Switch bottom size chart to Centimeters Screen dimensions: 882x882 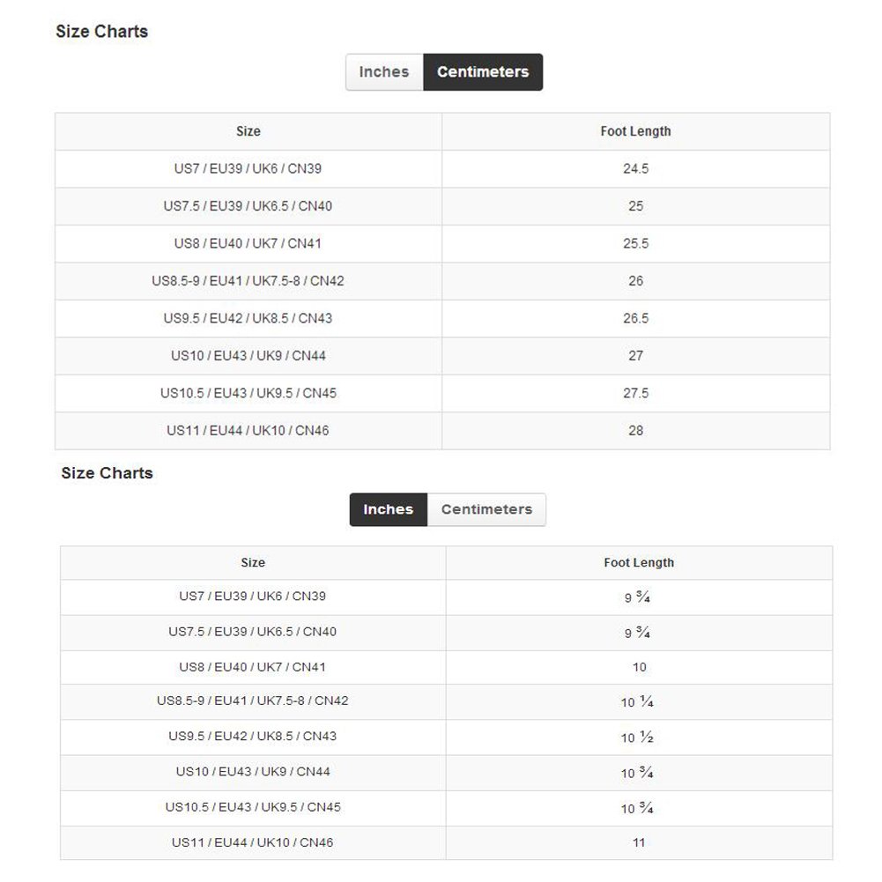486,509
